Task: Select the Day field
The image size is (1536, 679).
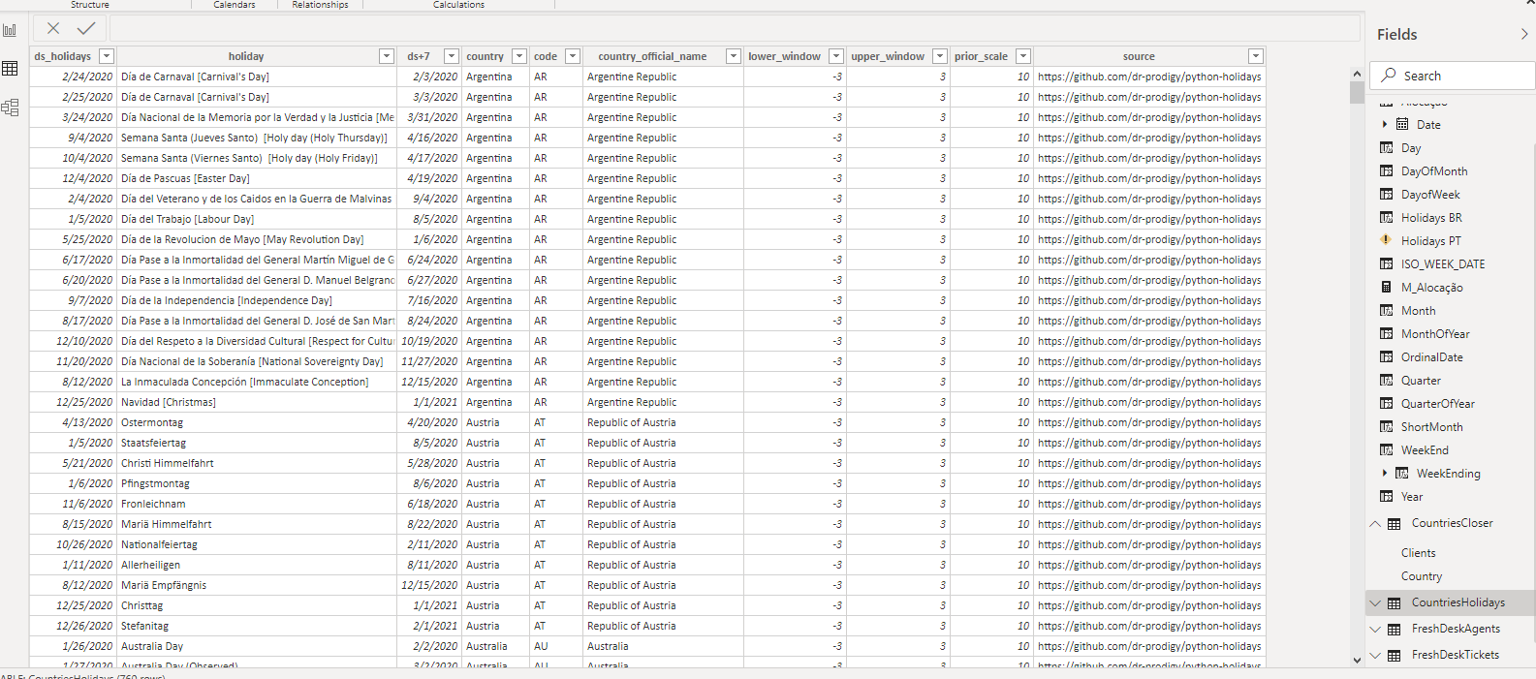Action: pos(1411,148)
